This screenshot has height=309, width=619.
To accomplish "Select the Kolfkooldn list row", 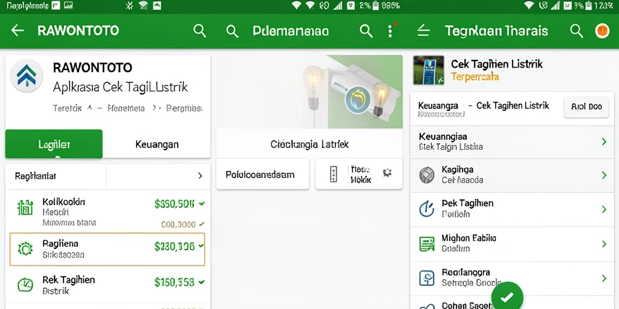I will (107, 212).
